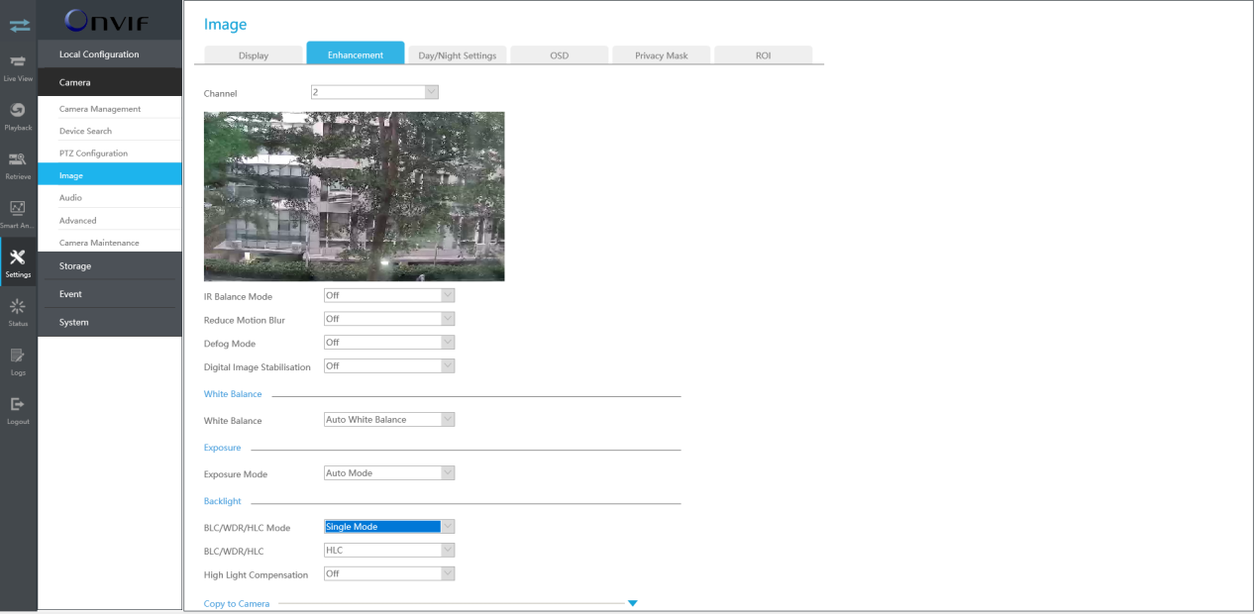Expand the Defog Mode dropdown
The image size is (1255, 614).
click(389, 343)
